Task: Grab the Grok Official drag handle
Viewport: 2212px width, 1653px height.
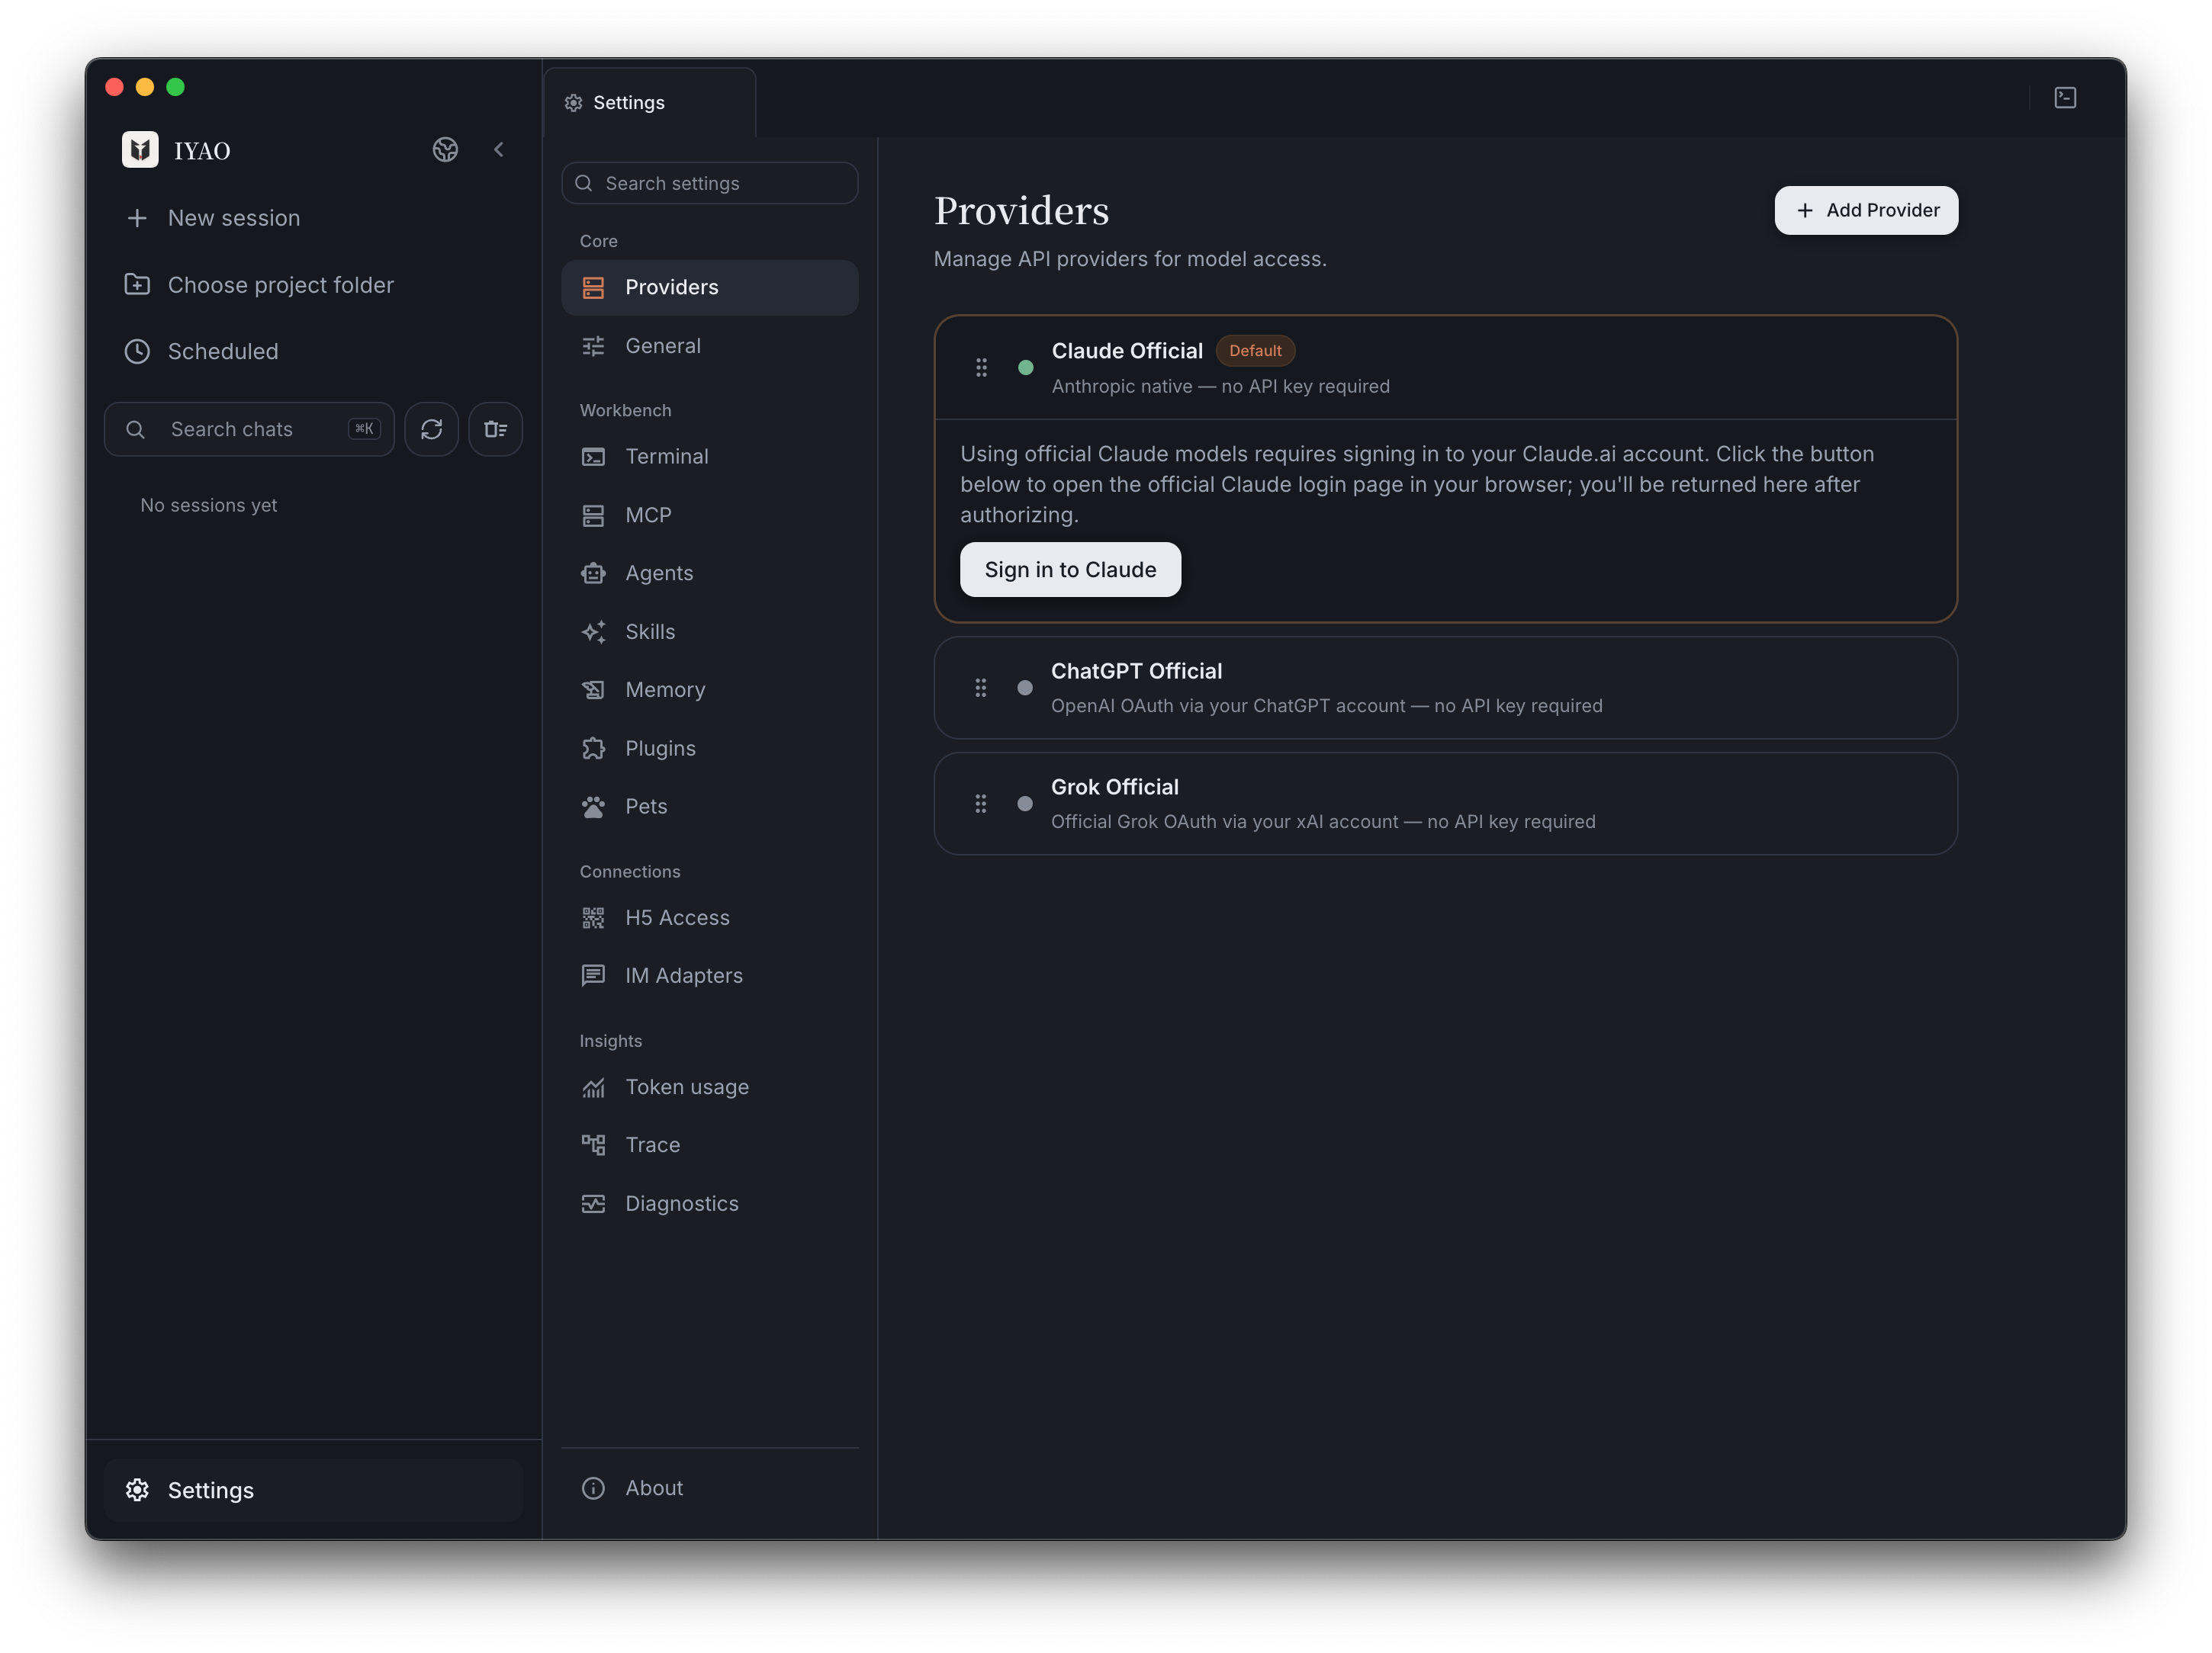Action: point(981,804)
